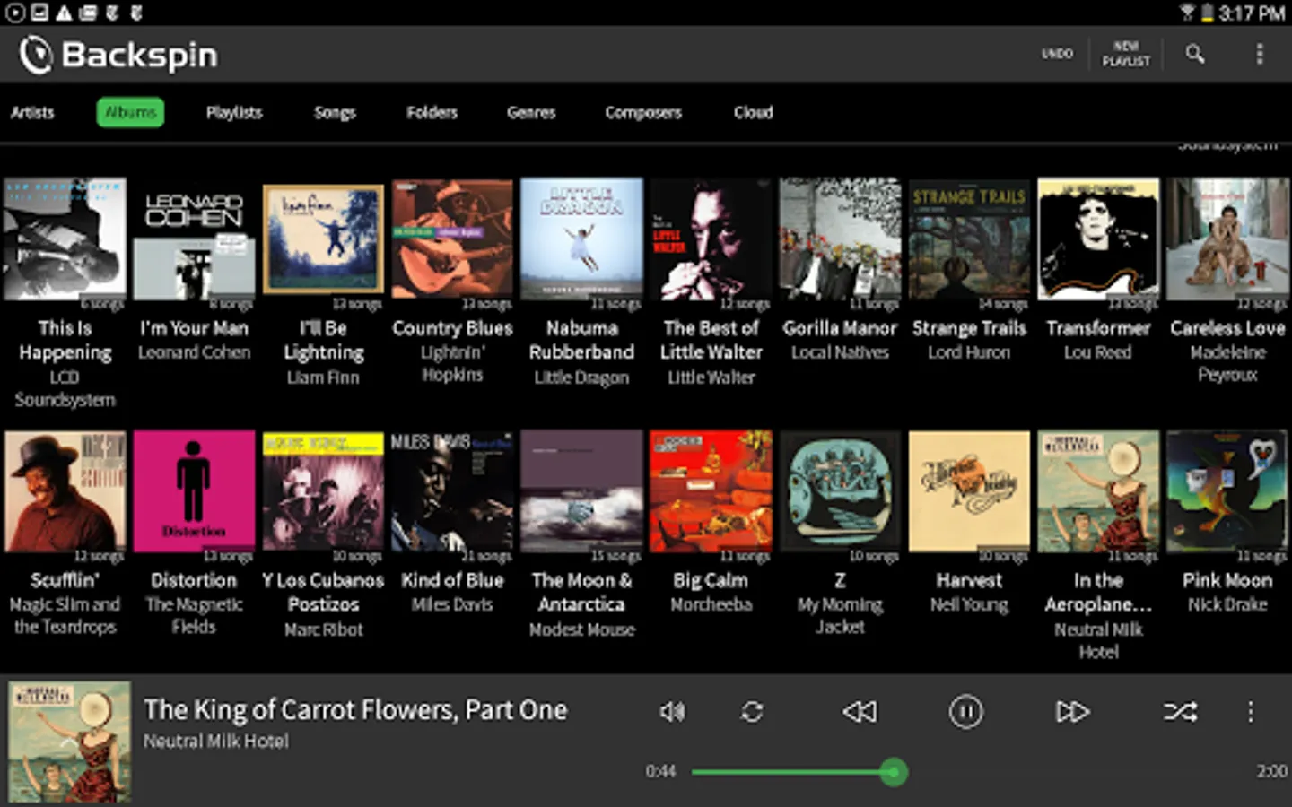Viewport: 1292px width, 807px height.
Task: Click the playback progress slider knob
Action: tap(893, 772)
